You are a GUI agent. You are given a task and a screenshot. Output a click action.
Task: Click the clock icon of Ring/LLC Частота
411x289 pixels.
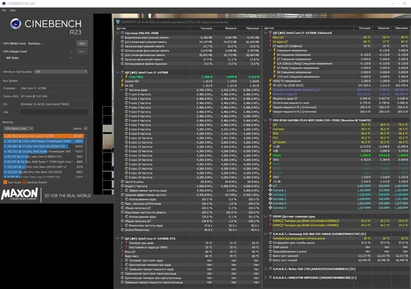(122, 186)
